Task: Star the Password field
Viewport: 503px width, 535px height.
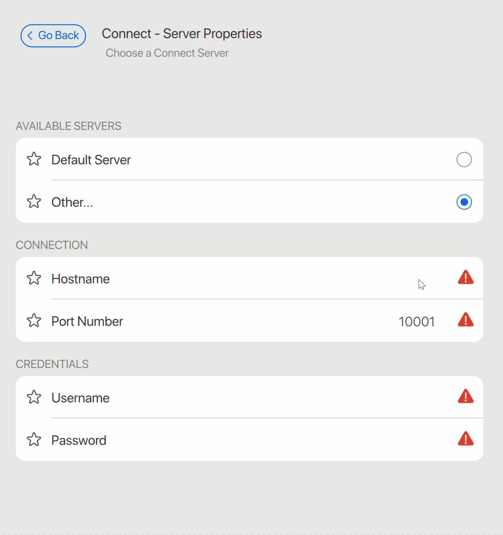Action: coord(34,439)
